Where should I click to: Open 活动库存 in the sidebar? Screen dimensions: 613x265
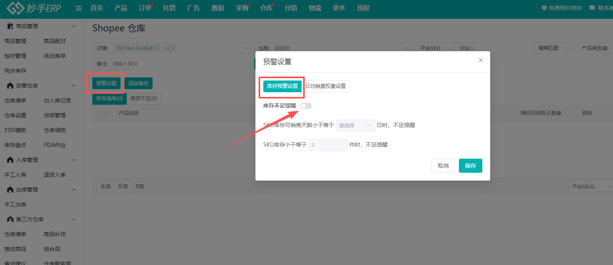[x=55, y=56]
